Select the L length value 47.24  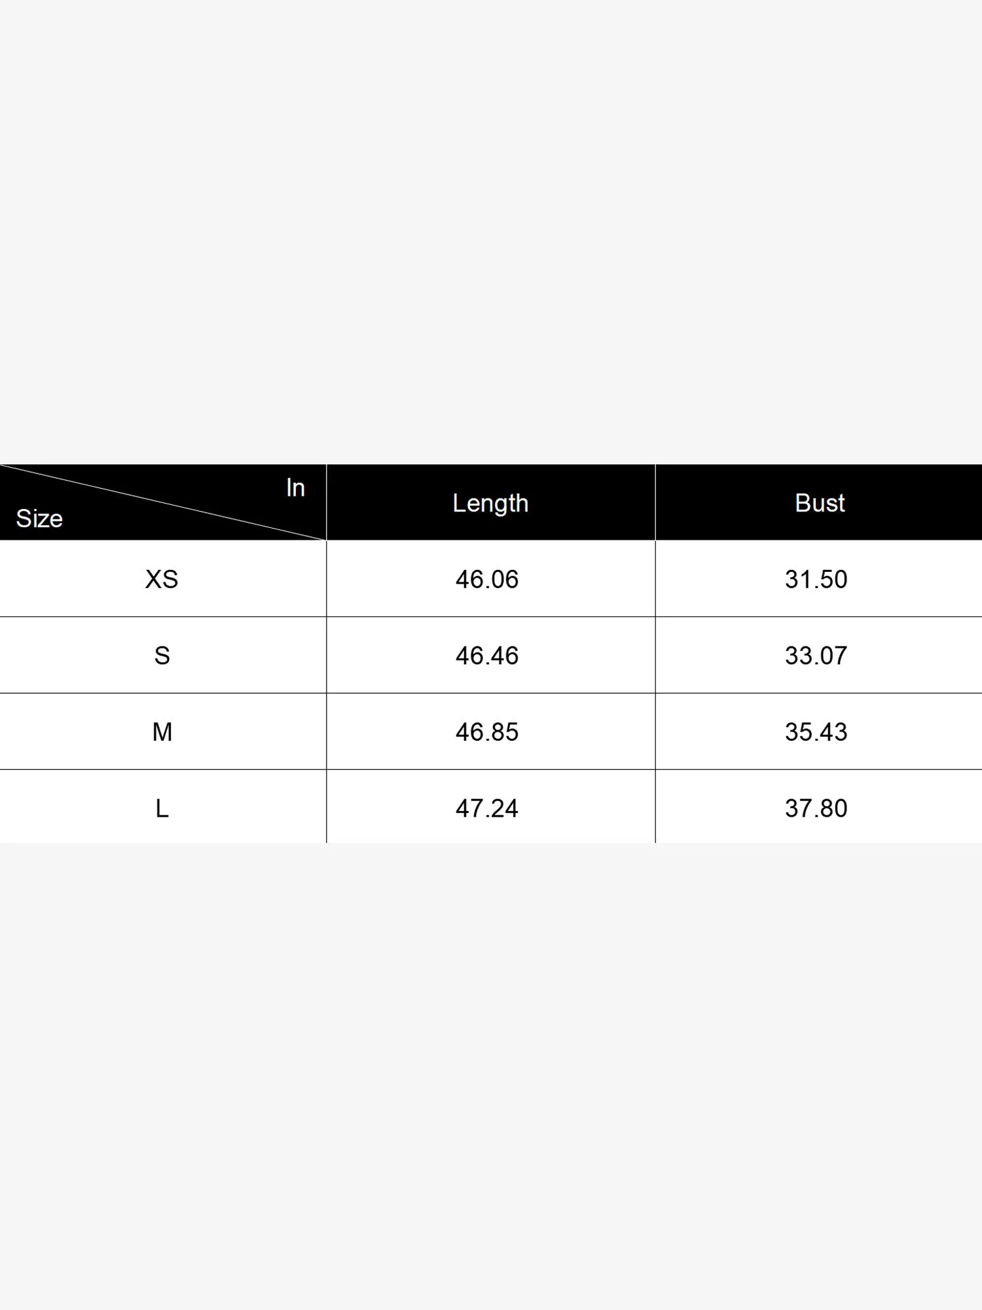pos(487,808)
